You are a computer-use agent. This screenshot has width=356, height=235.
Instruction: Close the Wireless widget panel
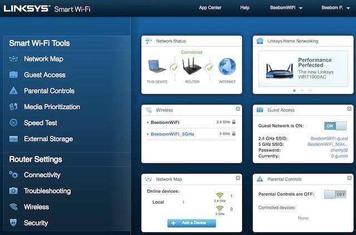[x=238, y=109]
